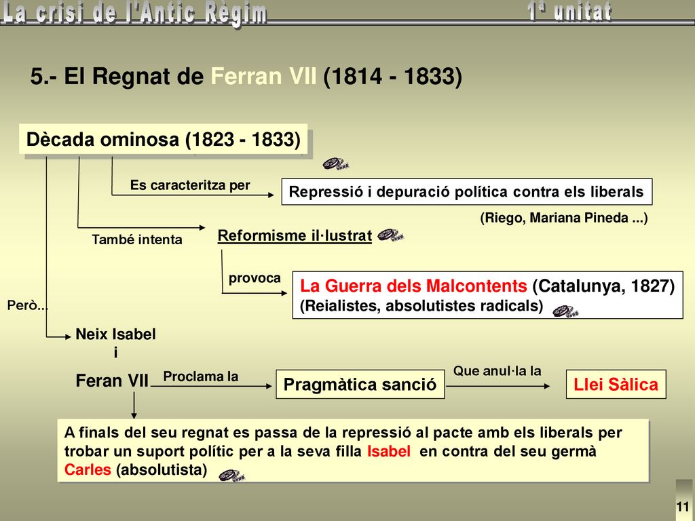Click the També intenta label
This screenshot has width=695, height=521.
pyautogui.click(x=137, y=239)
